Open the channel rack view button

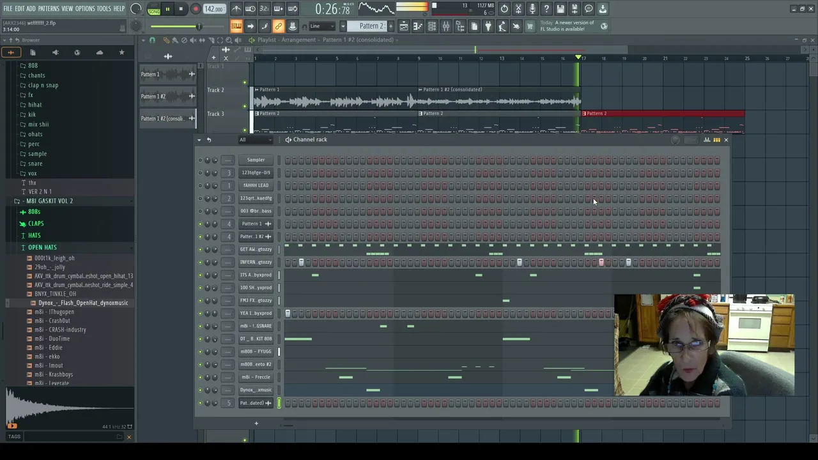coord(431,26)
